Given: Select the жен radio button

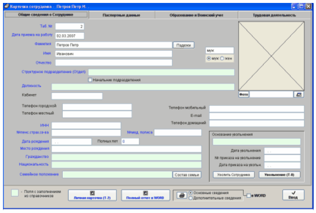Looking at the screenshot, I should pos(222,59).
